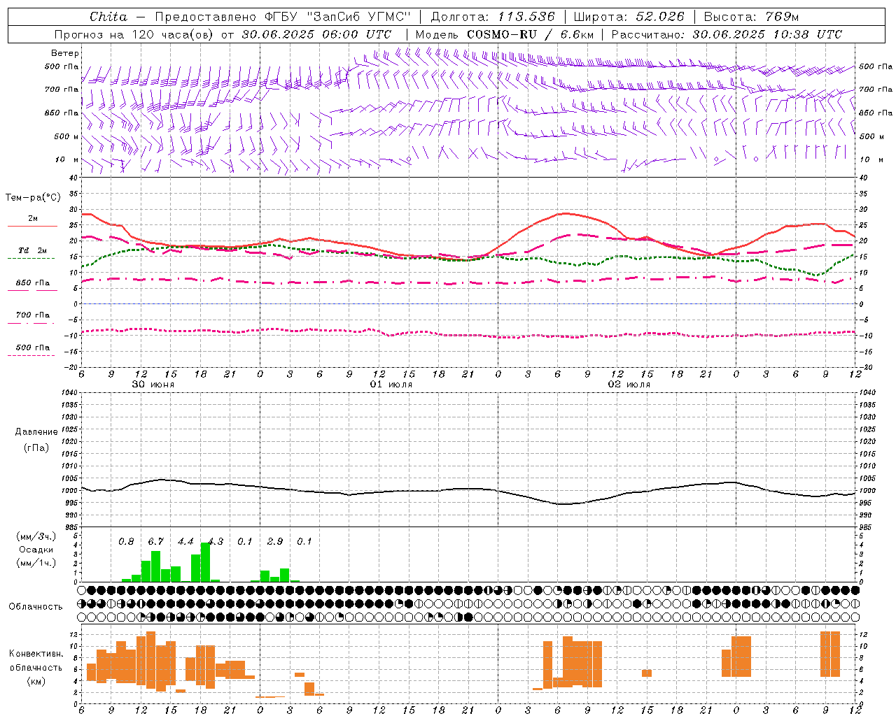Click the "(мм/1ч.)" unit label

tap(36, 563)
